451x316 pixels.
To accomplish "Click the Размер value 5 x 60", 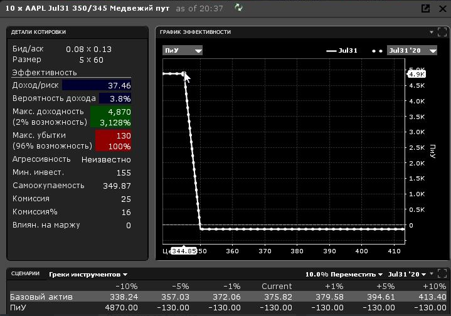I will coord(91,60).
